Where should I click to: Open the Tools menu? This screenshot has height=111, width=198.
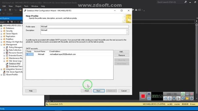coord(26,6)
